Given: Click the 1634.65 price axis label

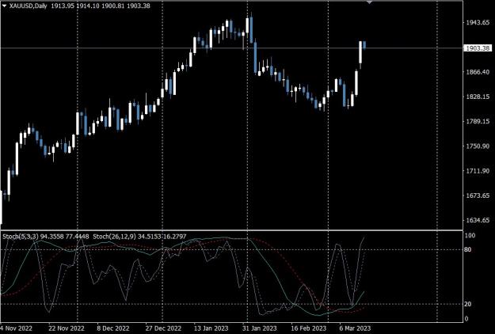Looking at the screenshot, I should (x=478, y=220).
